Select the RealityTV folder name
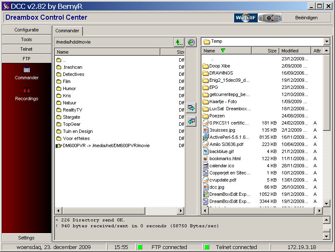 click(72, 110)
